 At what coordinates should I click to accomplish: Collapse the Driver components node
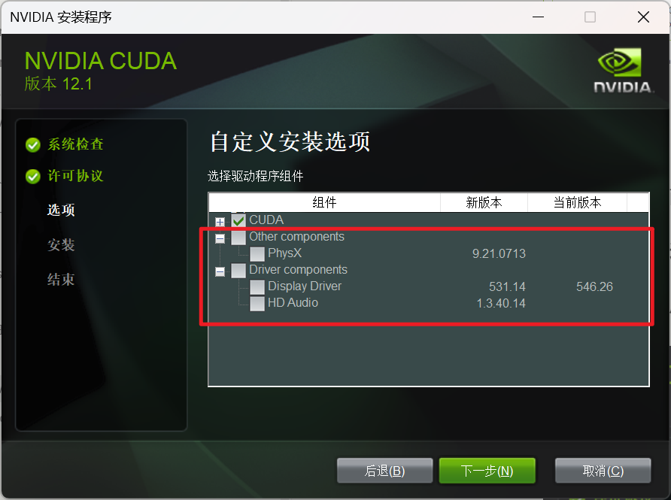tap(220, 271)
